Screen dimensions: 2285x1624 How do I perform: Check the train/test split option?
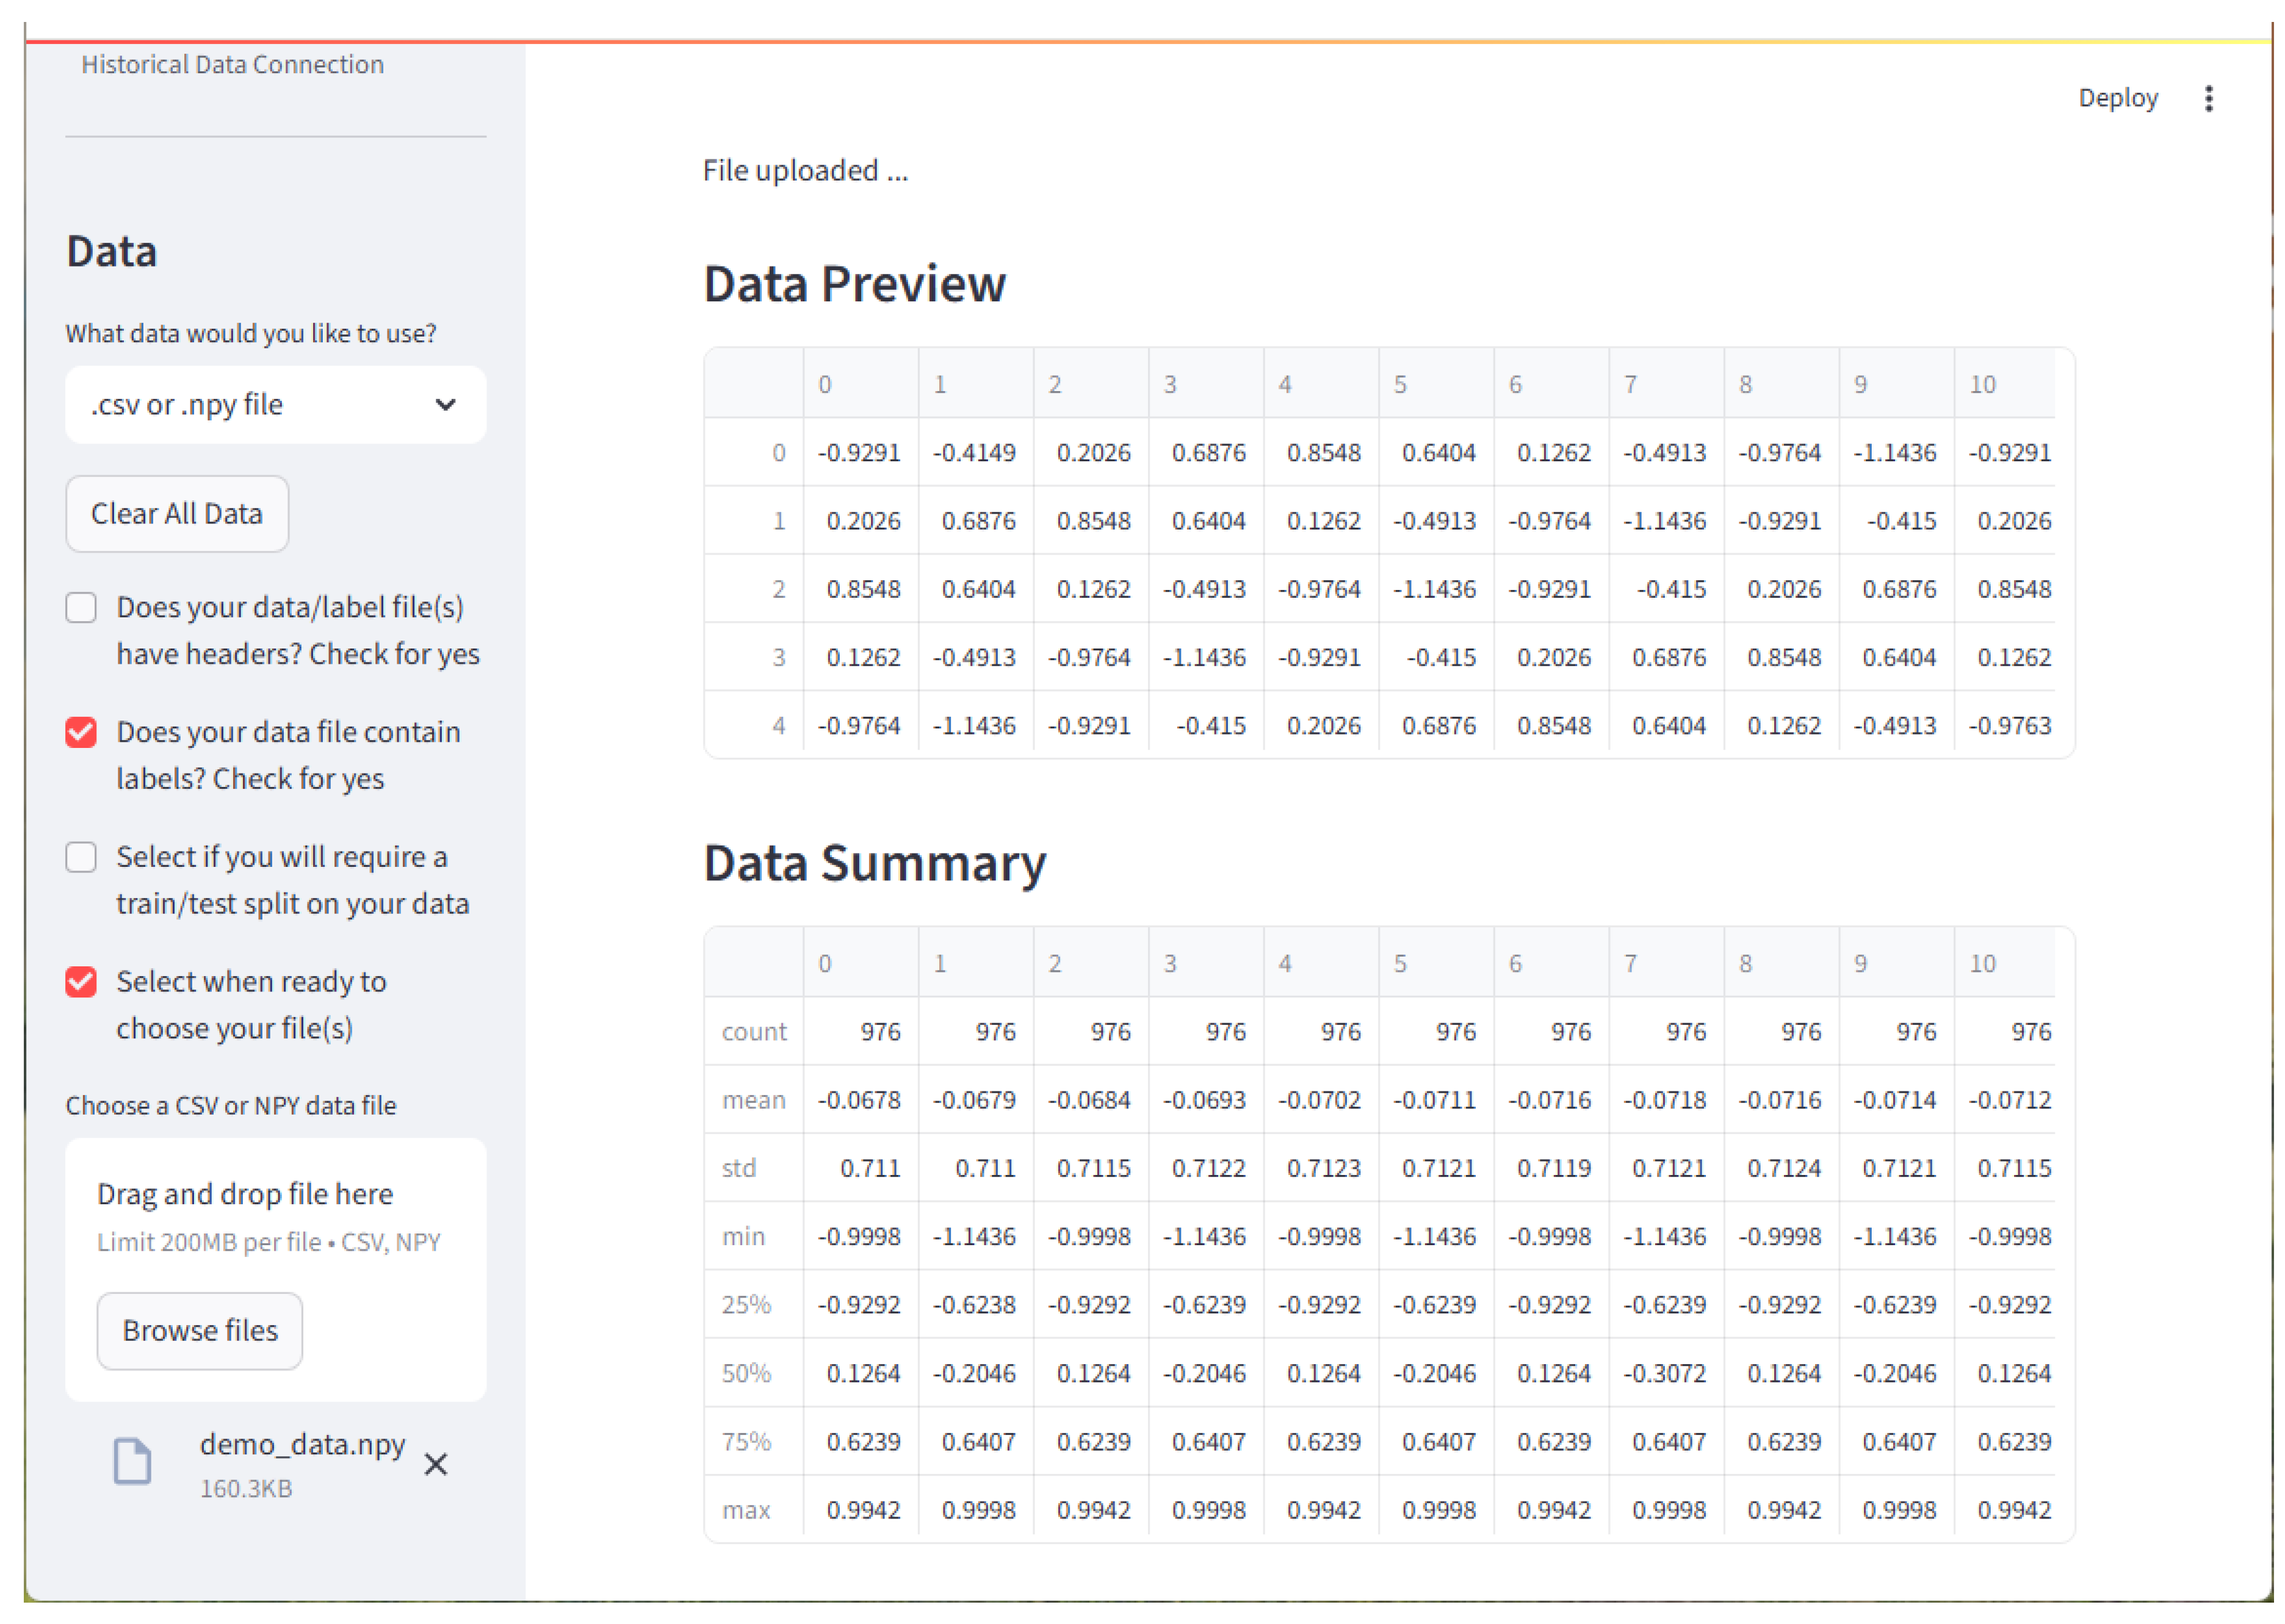tap(80, 857)
